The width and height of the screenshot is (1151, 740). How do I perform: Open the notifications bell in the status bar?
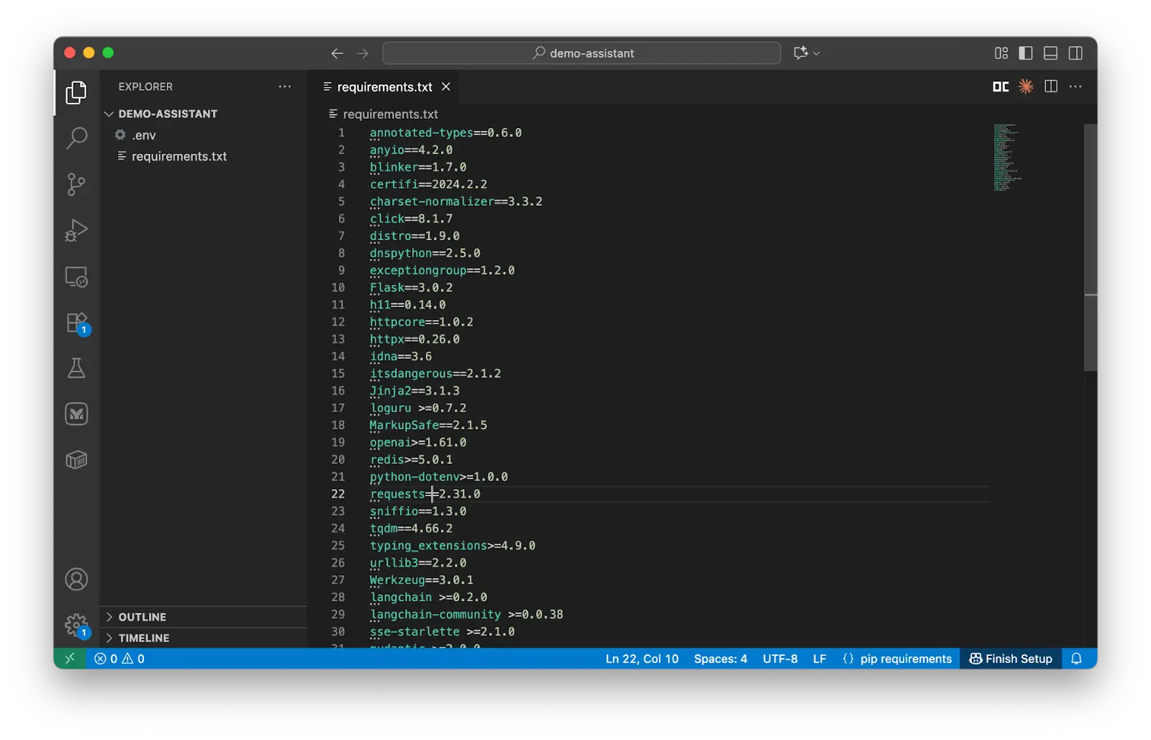[x=1075, y=658]
